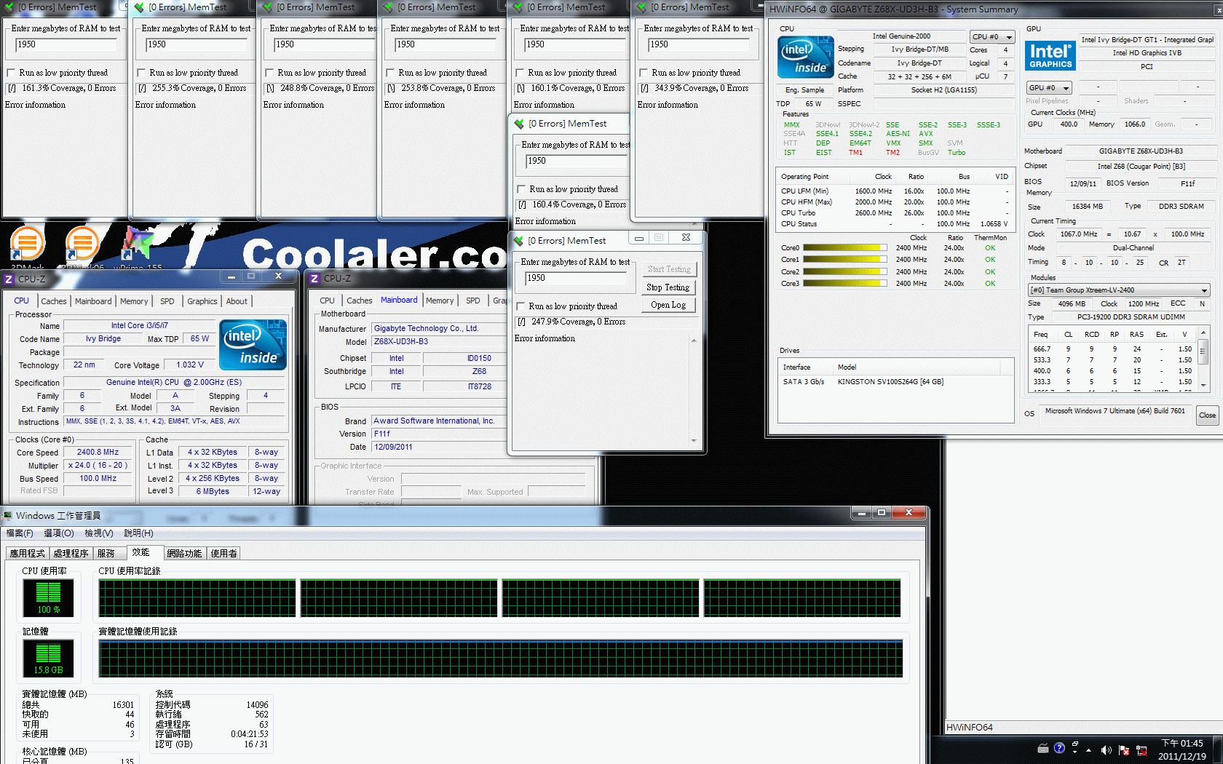Open the CPU #0 selector dropdown in HWiNFO64
Viewport: 1223px width, 764px height.
[x=992, y=37]
